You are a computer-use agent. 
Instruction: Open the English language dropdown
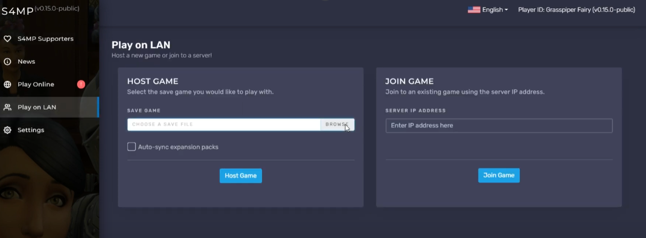click(x=495, y=9)
